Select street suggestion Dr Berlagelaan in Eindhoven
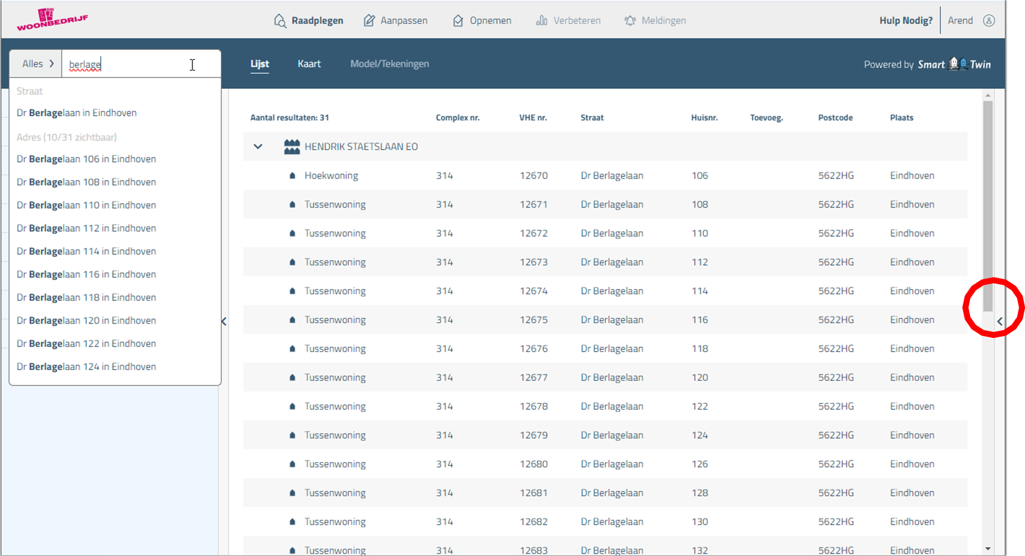This screenshot has height=556, width=1025. pos(77,113)
